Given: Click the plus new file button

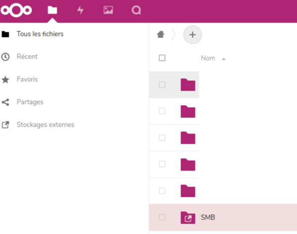Looking at the screenshot, I should coord(193,35).
